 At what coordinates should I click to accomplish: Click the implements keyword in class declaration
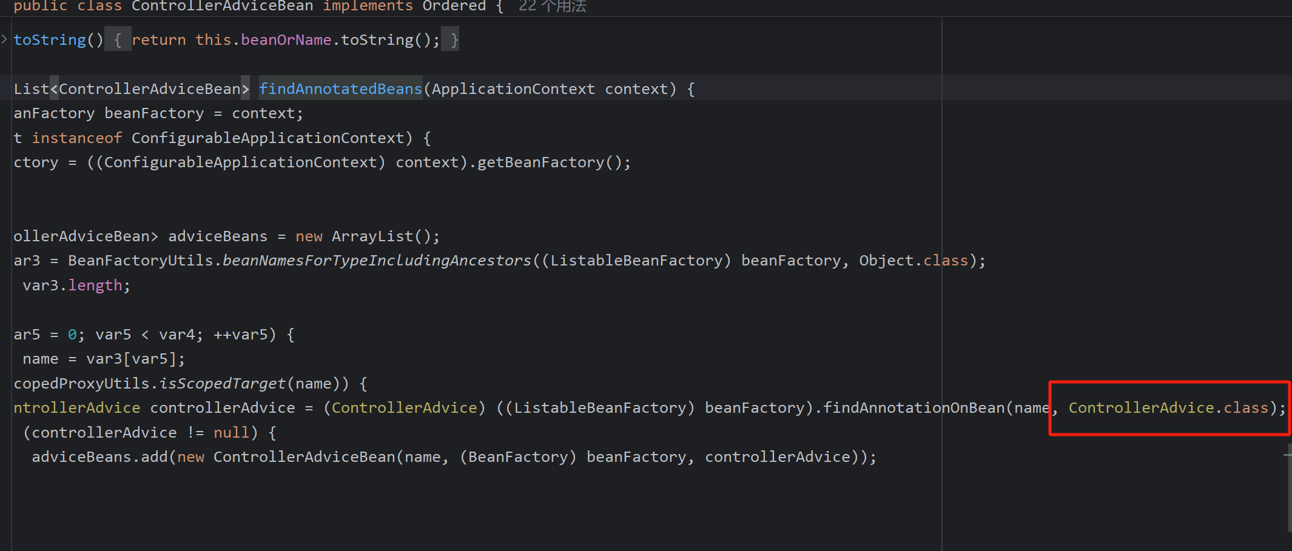point(368,6)
